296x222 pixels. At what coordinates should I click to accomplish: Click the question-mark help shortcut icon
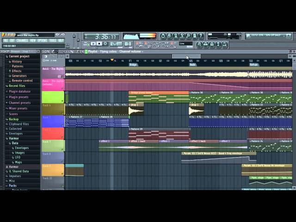[x=201, y=36]
